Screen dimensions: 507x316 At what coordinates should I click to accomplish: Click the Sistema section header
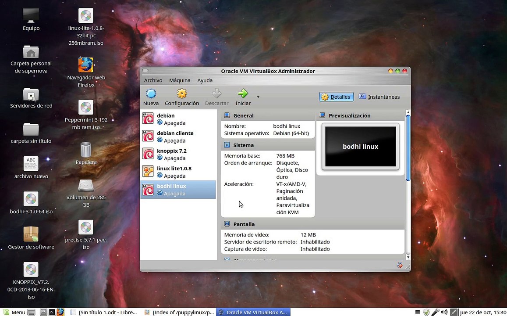point(268,145)
